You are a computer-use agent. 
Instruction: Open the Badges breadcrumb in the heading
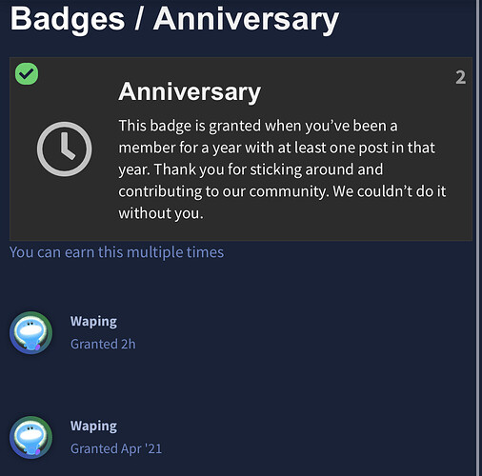tap(68, 19)
